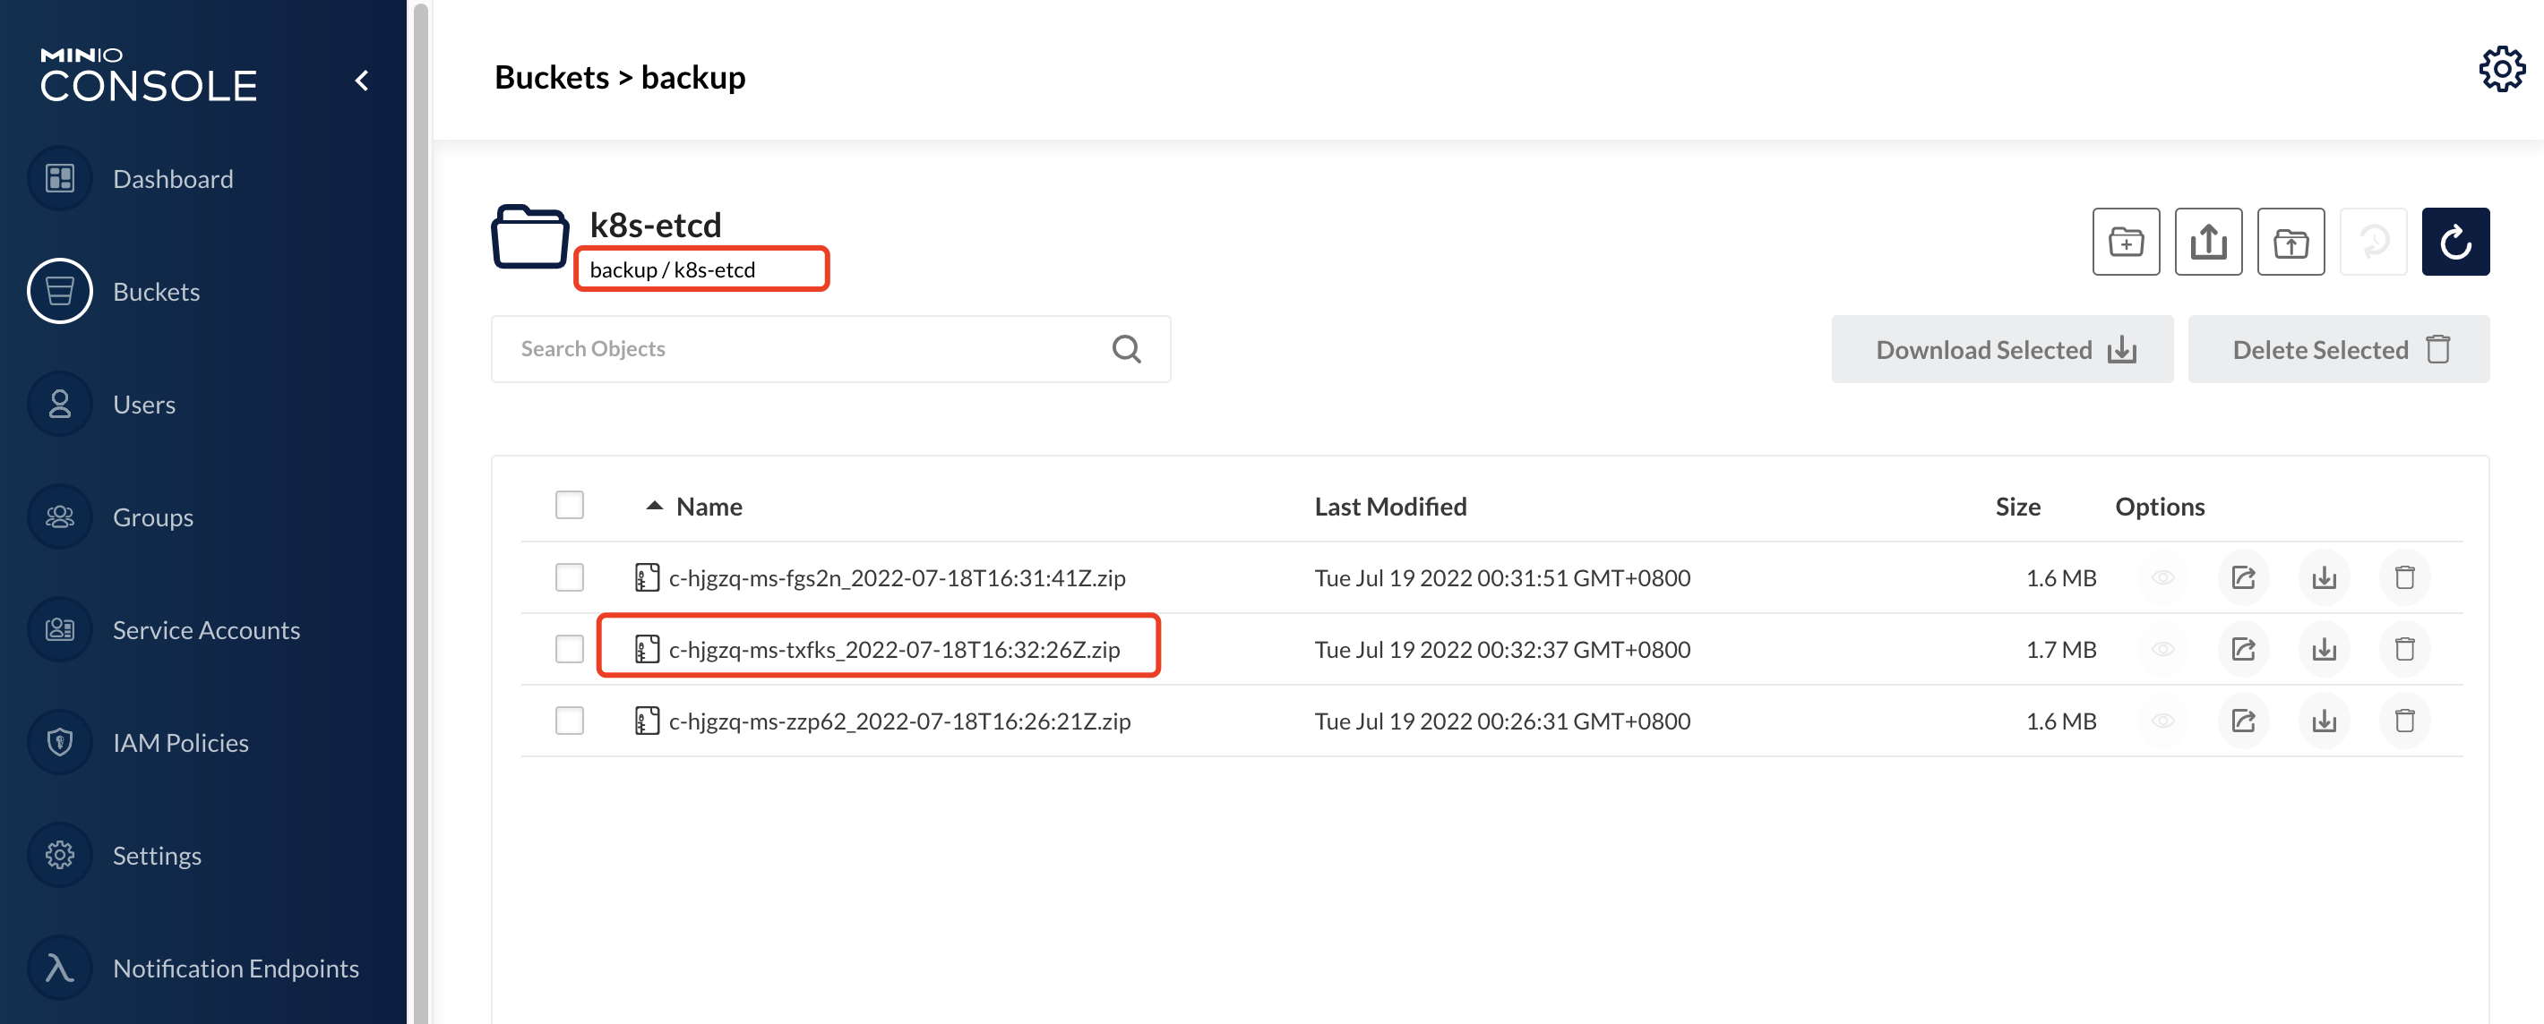Toggle the select-all checkbox in the header

click(570, 505)
